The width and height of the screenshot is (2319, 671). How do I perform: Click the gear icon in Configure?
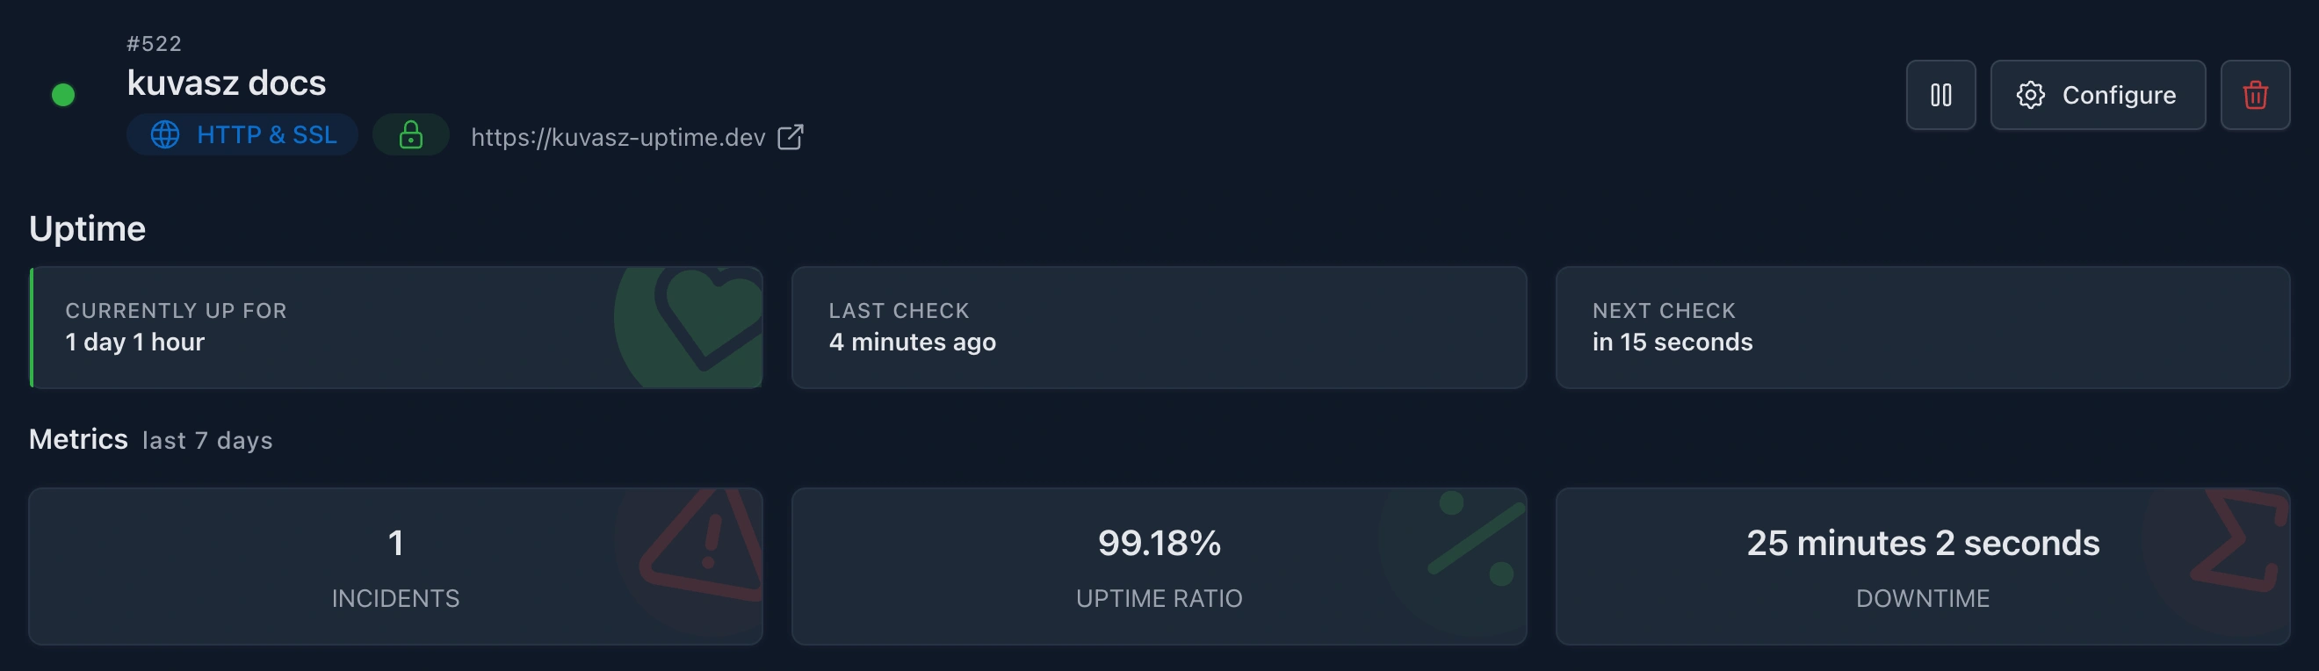tap(2030, 95)
